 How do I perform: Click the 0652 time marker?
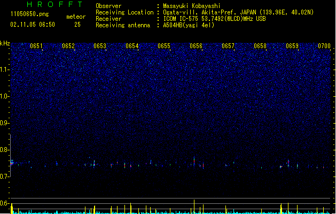click(x=68, y=46)
